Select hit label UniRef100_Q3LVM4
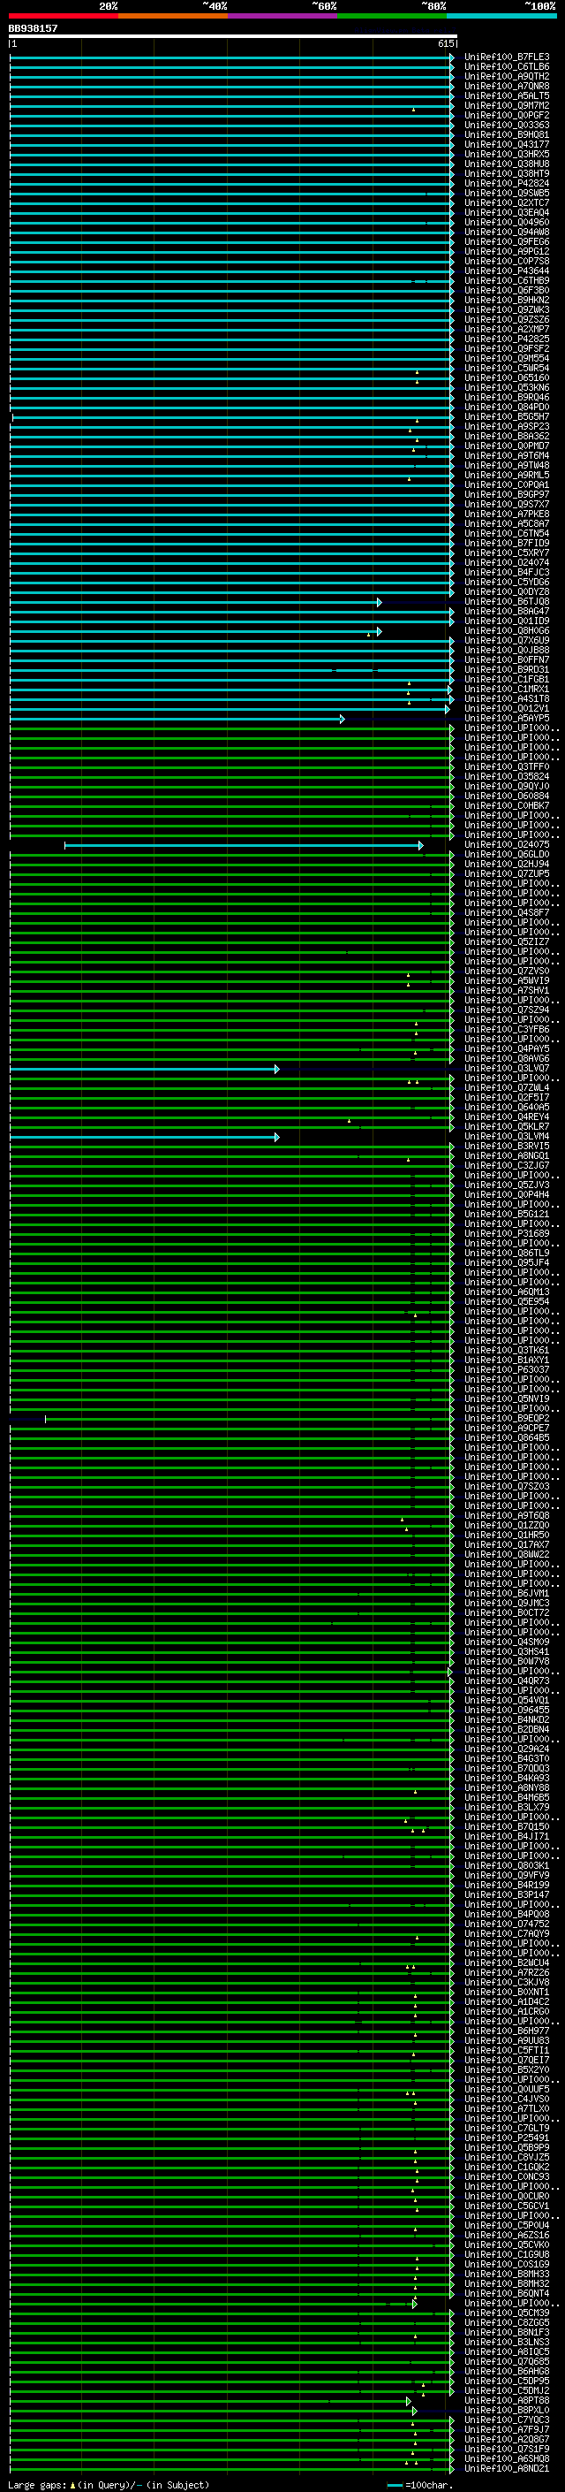The width and height of the screenshot is (565, 2492). [507, 1137]
